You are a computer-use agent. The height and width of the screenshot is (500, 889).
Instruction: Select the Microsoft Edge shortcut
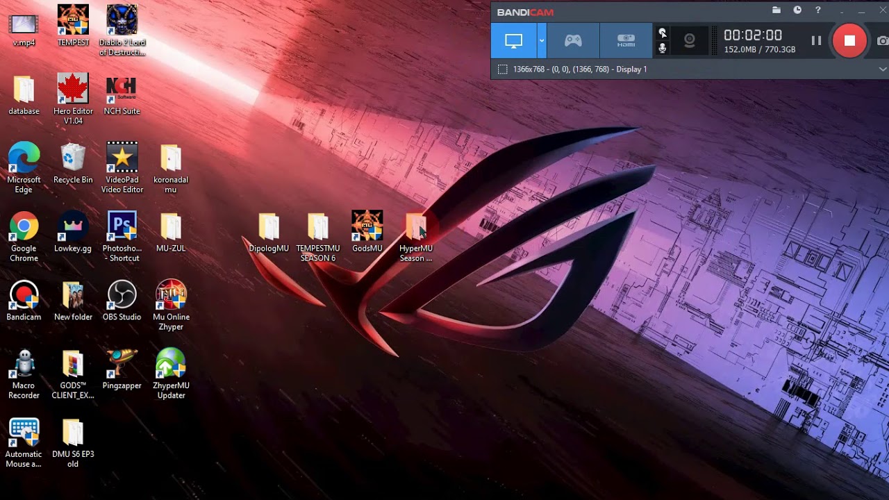pos(24,168)
